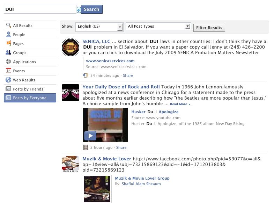This screenshot has width=274, height=203.
Task: Click the Web Results globe icon
Action: [x=8, y=80]
